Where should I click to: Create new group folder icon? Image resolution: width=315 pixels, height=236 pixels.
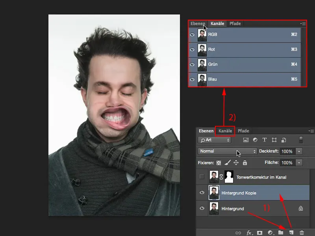(x=281, y=232)
